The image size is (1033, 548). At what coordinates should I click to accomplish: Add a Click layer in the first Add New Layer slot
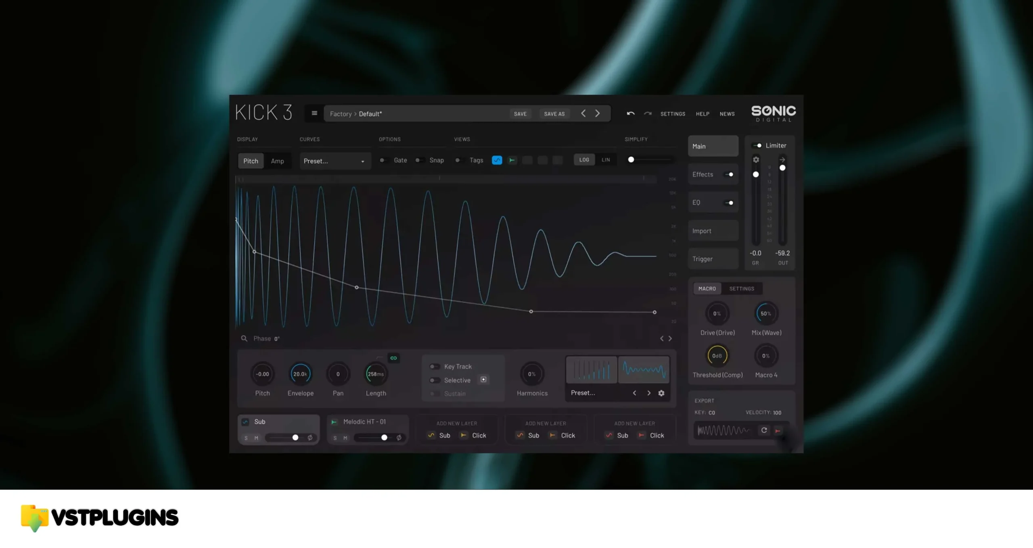473,435
